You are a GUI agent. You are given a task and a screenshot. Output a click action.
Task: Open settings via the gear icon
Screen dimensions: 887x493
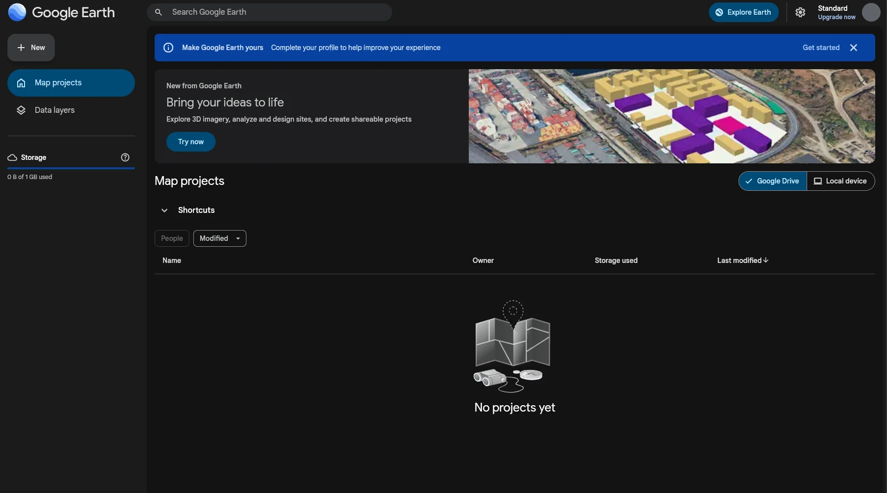tap(800, 12)
